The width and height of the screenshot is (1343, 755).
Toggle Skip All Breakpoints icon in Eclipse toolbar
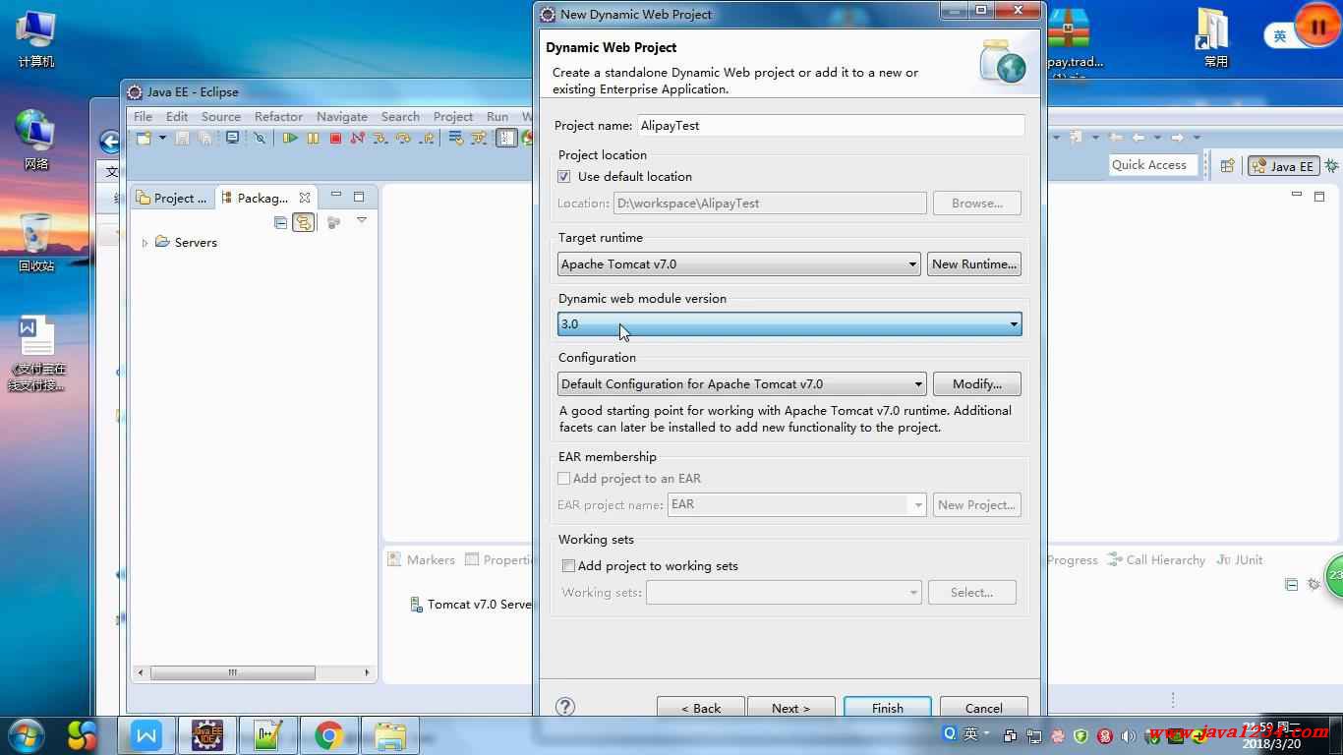coord(260,139)
